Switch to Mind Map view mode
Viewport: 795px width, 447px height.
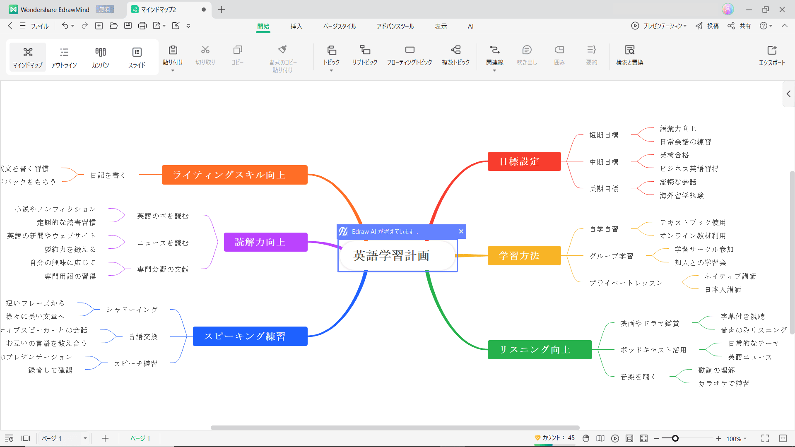pyautogui.click(x=27, y=57)
